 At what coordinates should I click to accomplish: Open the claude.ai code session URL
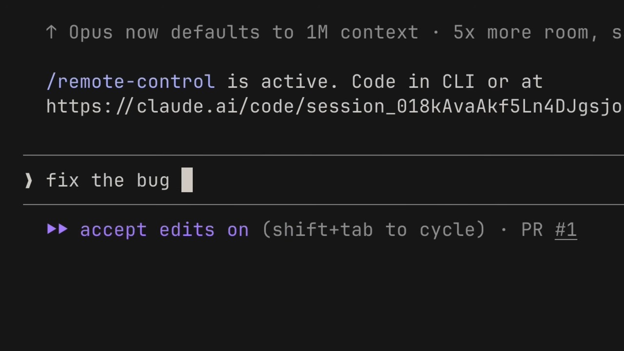[x=335, y=107]
